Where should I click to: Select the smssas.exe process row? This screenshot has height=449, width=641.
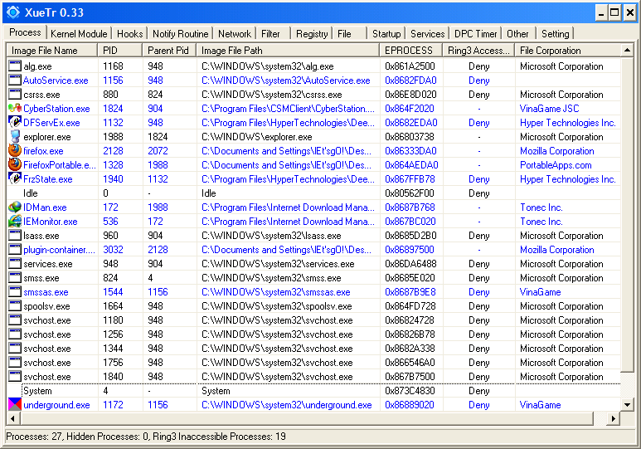46,292
